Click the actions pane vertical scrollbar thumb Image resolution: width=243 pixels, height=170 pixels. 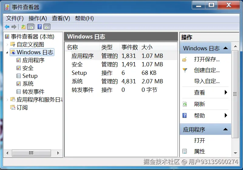235,94
